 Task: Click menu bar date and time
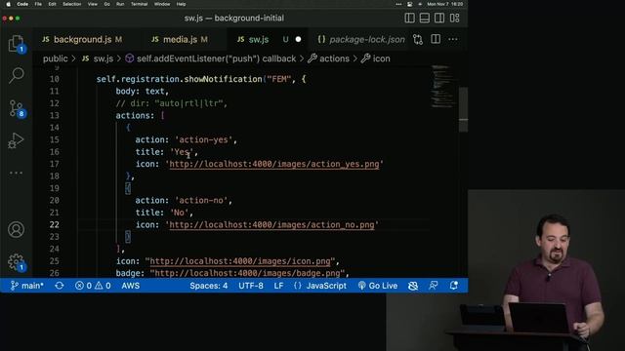(x=445, y=4)
